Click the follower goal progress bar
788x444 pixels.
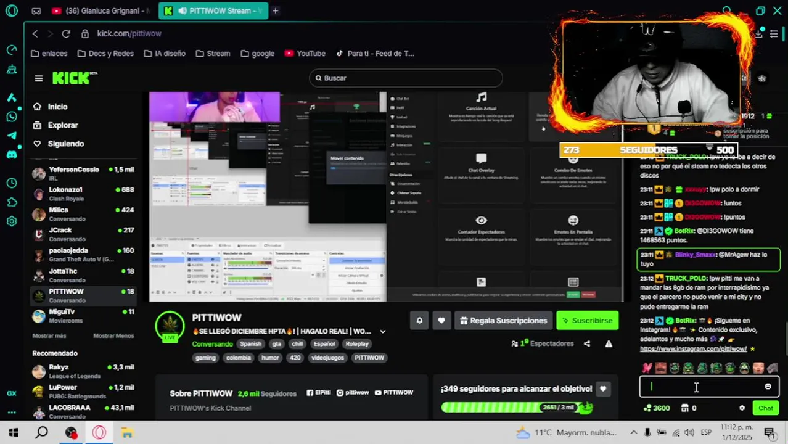(517, 408)
